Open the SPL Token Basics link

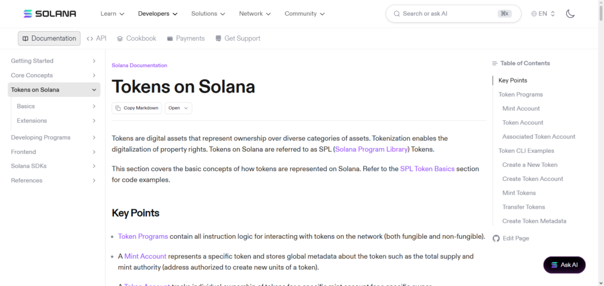(x=427, y=169)
